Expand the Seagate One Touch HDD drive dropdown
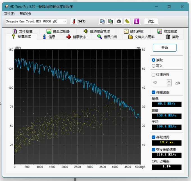This screenshot has width=191, height=181. [x=36, y=21]
